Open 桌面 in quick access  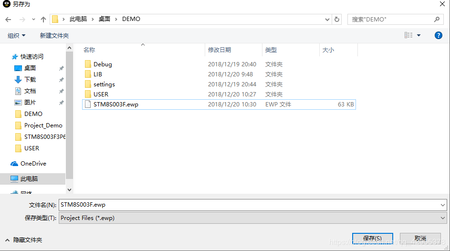coord(30,68)
